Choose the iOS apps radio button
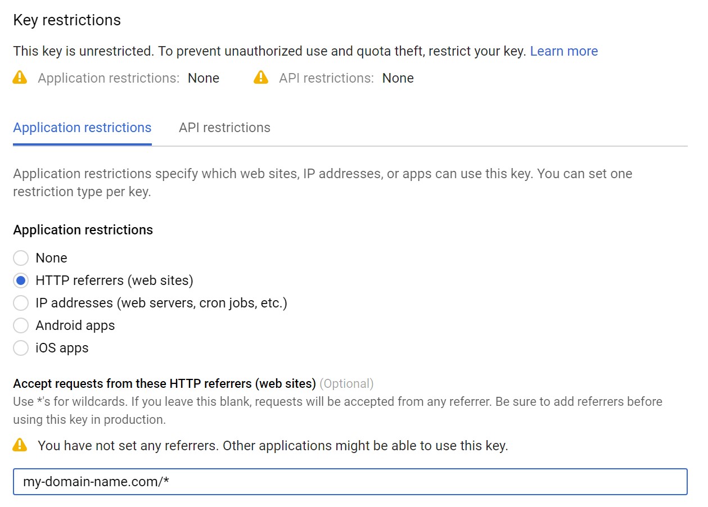Screen dimensions: 708x507 21,348
